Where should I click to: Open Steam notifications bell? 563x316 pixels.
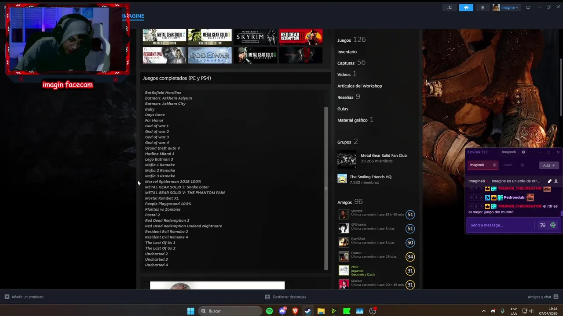[x=483, y=7]
